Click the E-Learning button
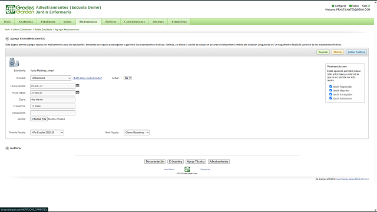377x212 pixels. coord(176,161)
